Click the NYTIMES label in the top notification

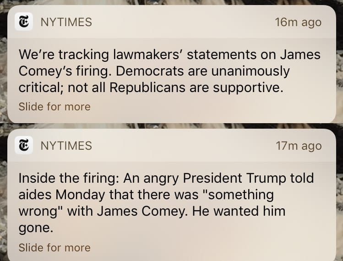pos(66,22)
